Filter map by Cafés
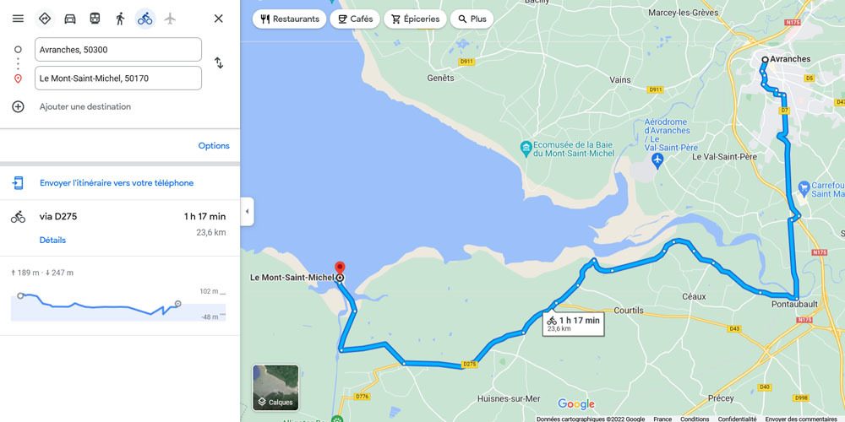The height and width of the screenshot is (422, 845). 355,19
